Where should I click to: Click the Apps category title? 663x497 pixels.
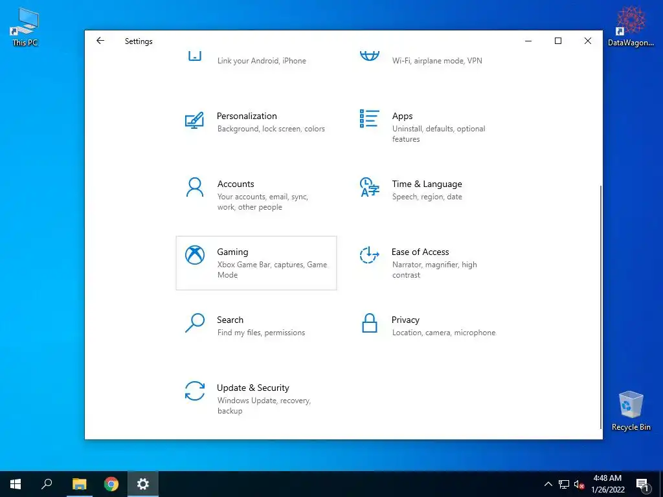tap(402, 116)
